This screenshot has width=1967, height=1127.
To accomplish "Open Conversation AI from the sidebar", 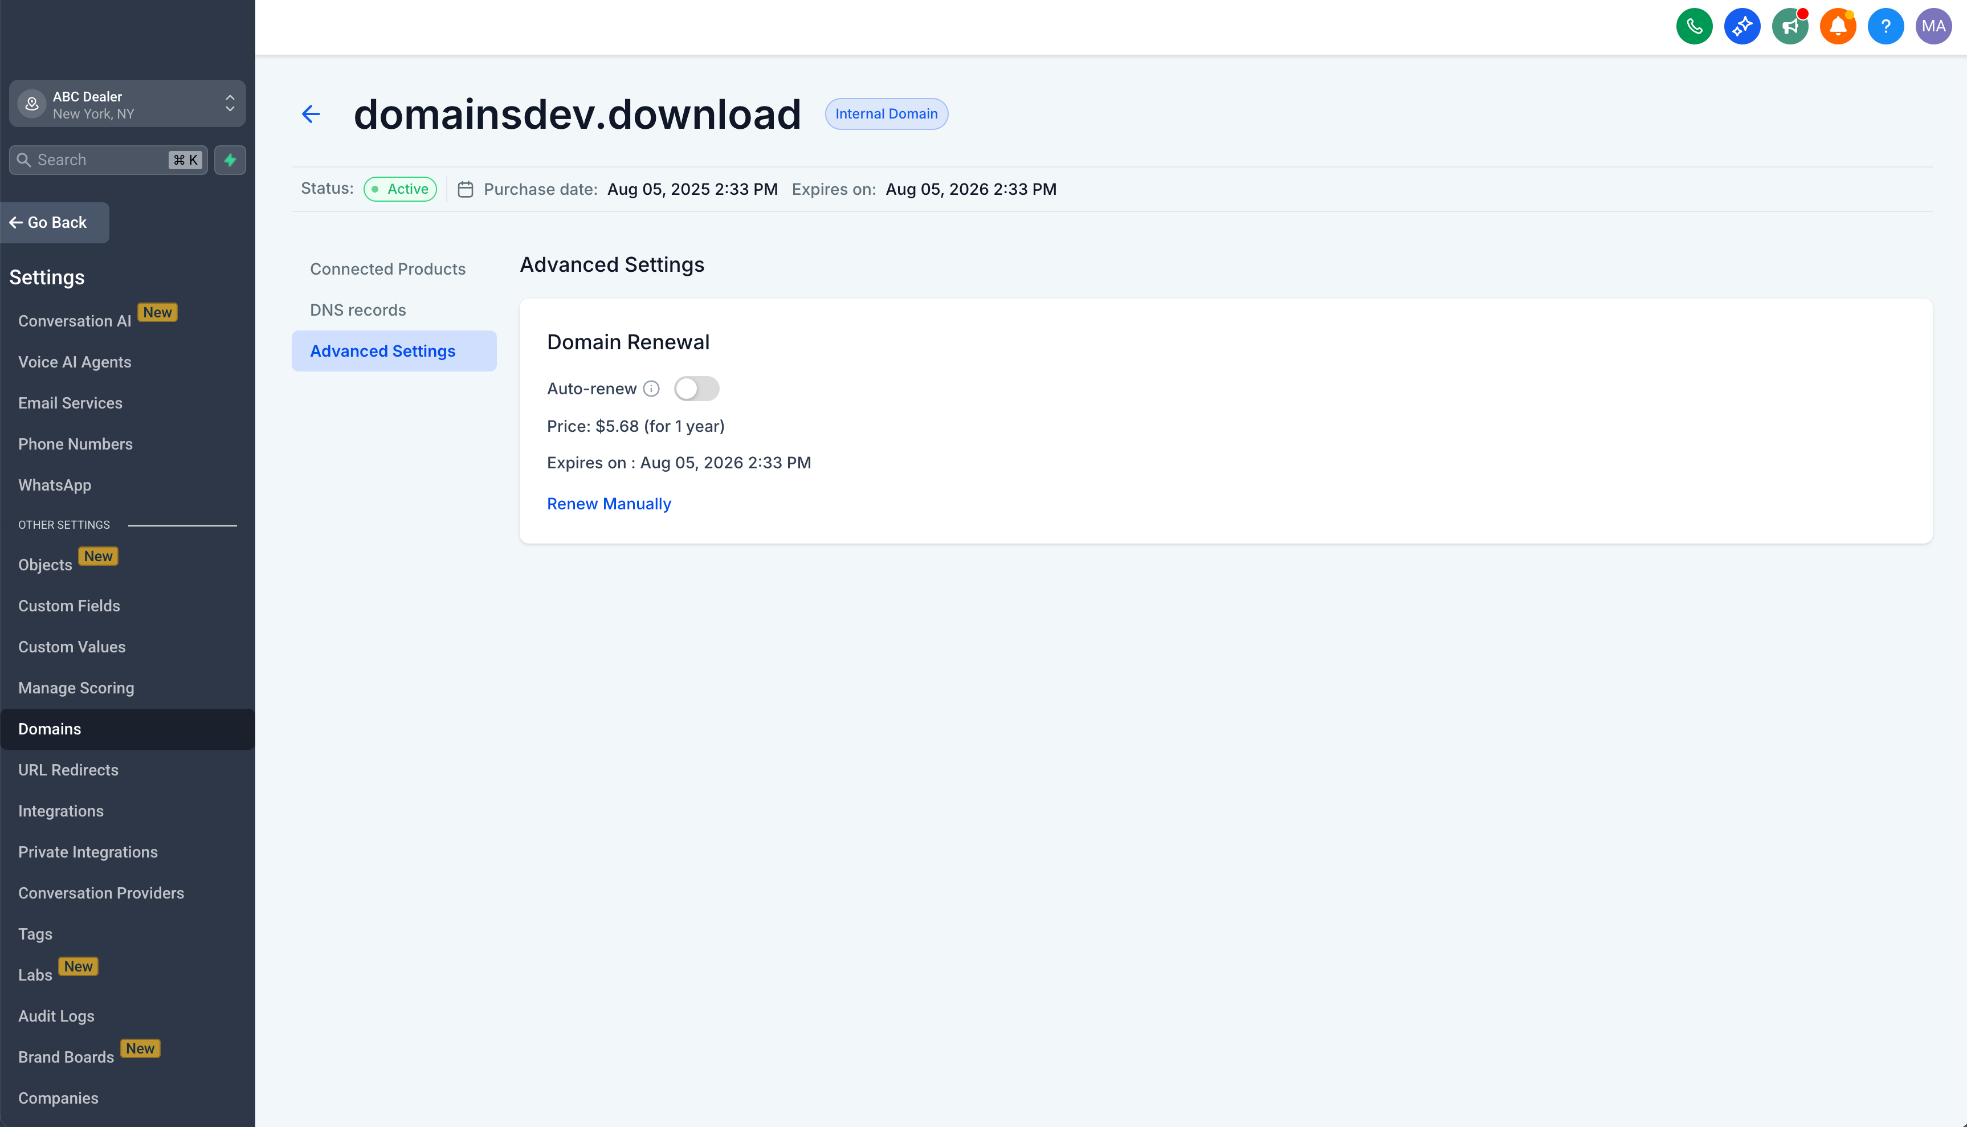I will click(74, 320).
